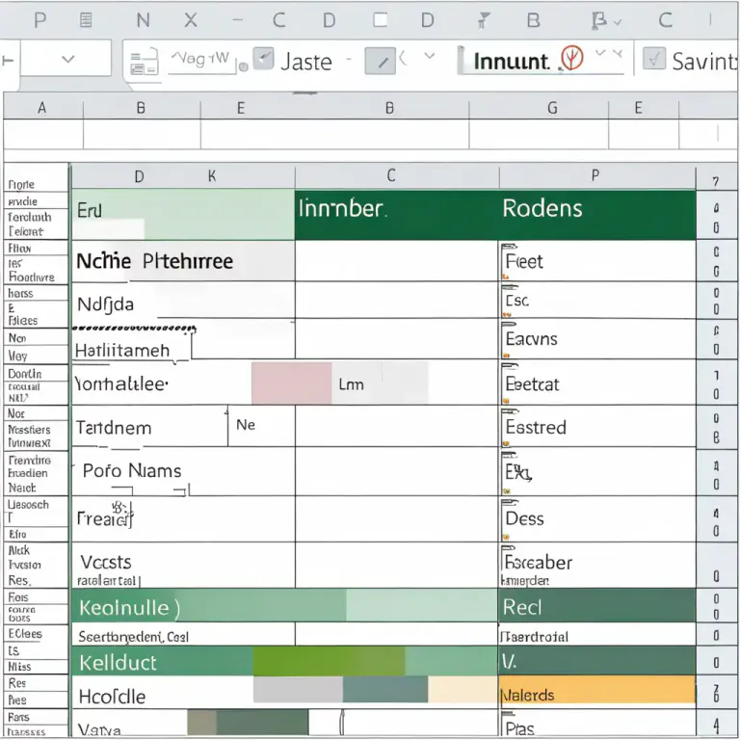Select the Nchie Pltehirree cell
Image resolution: width=740 pixels, height=740 pixels.
[183, 261]
